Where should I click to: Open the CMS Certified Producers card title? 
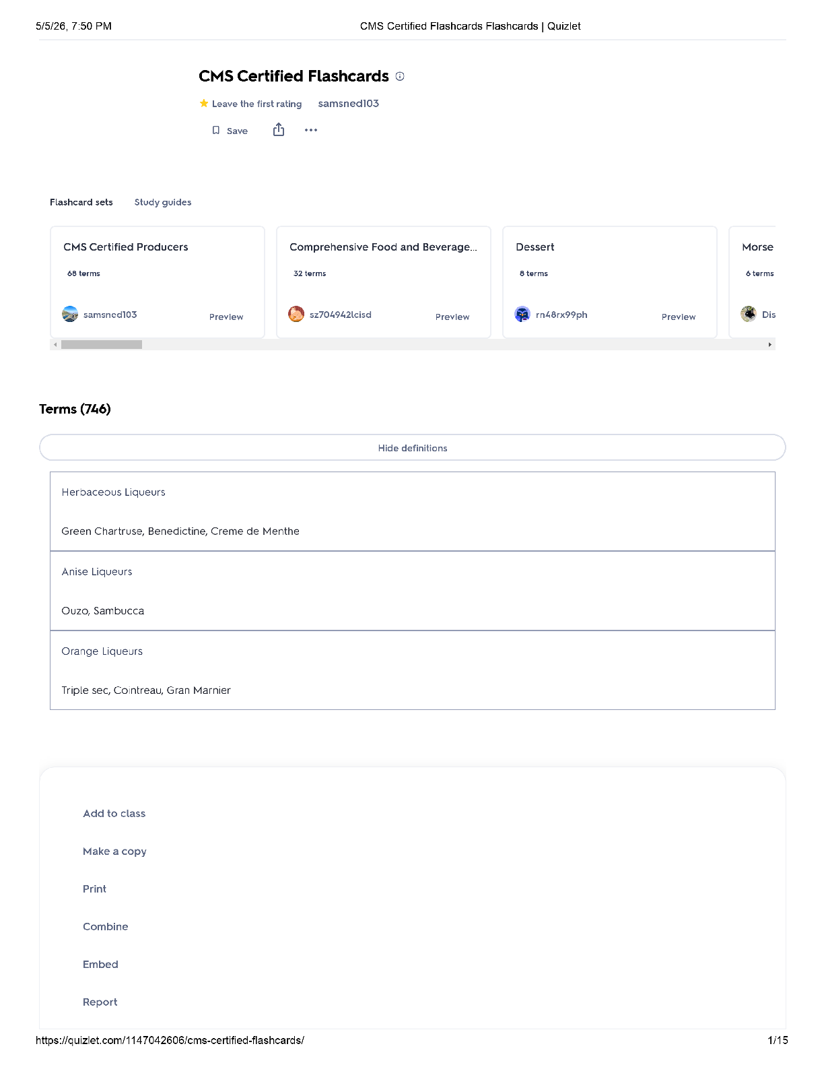126,247
